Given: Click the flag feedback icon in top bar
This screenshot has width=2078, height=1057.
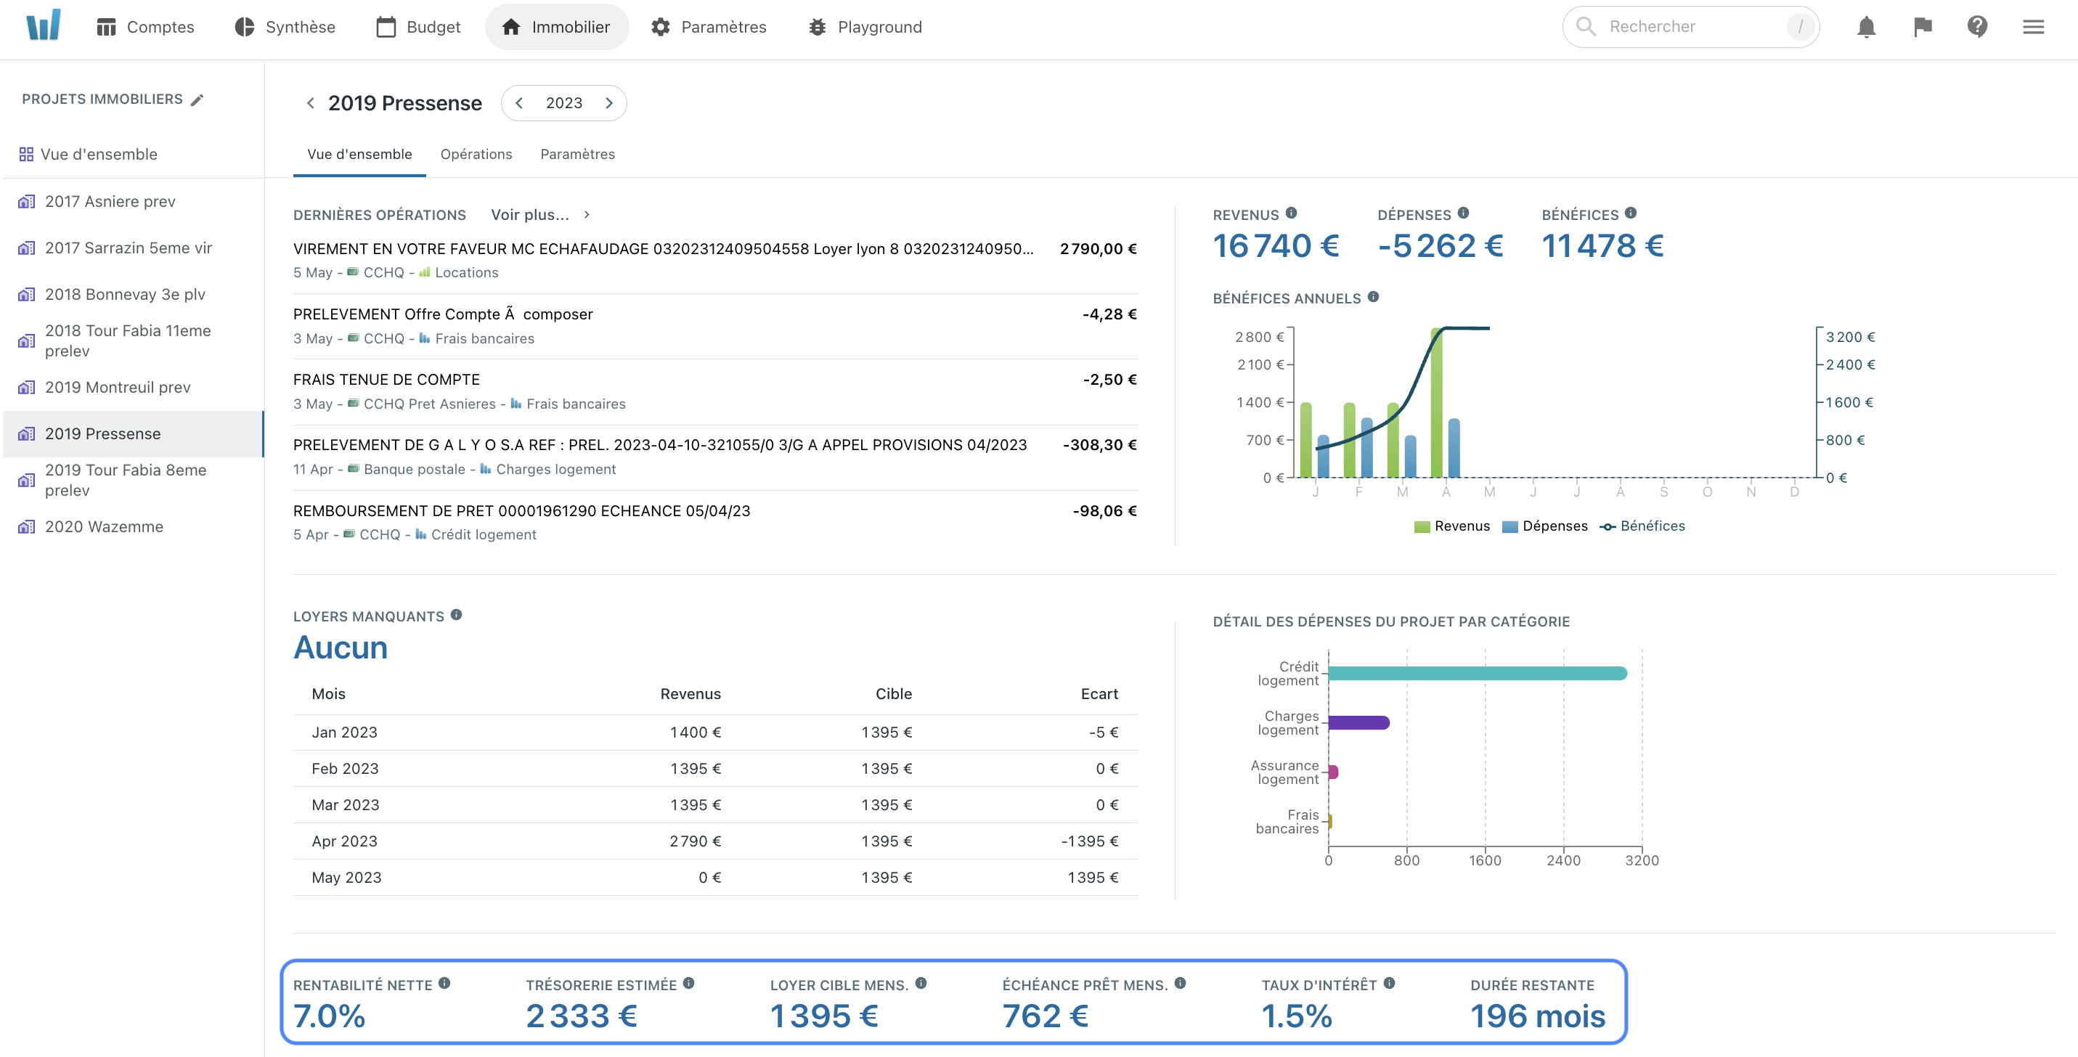Looking at the screenshot, I should (x=1923, y=27).
